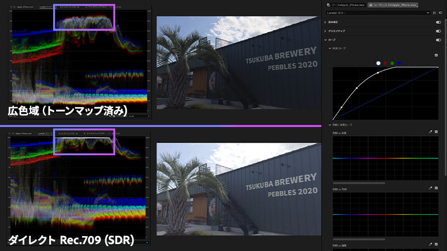The width and height of the screenshot is (447, 251).
Task: Uncheck the 色相 vs 輝度 curve checkbox
Action: (436, 244)
